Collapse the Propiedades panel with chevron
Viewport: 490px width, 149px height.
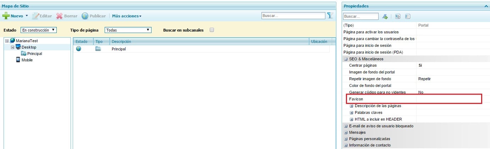486,6
